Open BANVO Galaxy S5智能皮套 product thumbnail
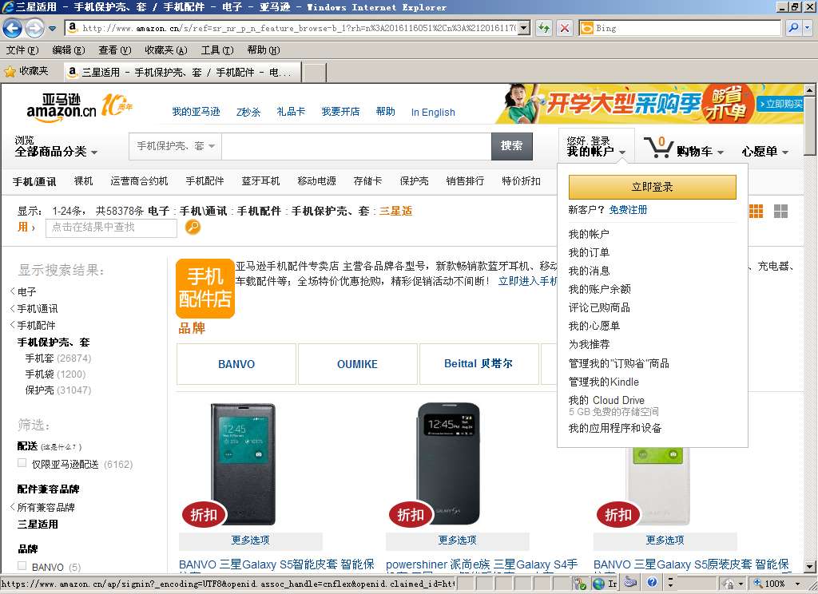The height and width of the screenshot is (594, 818). tap(243, 464)
